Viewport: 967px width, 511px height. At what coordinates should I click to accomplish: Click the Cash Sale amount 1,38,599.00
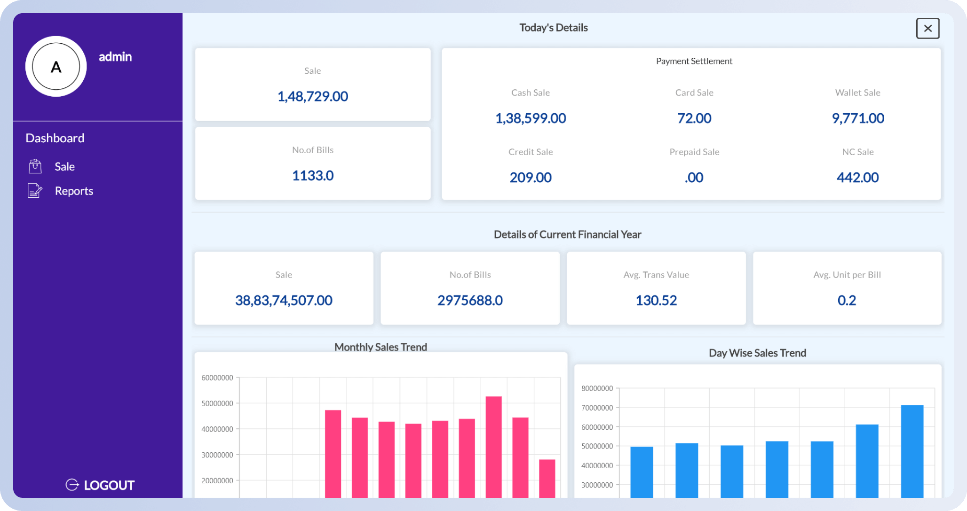point(531,118)
